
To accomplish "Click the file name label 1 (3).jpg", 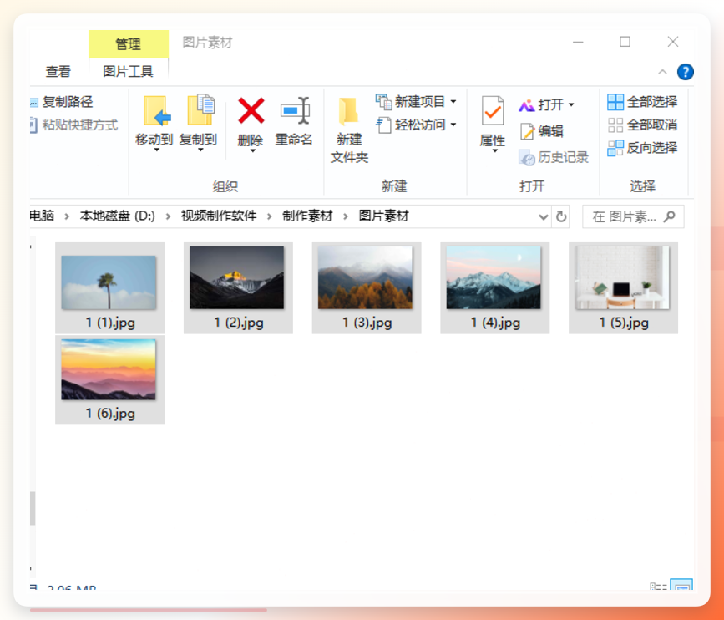I will 367,323.
